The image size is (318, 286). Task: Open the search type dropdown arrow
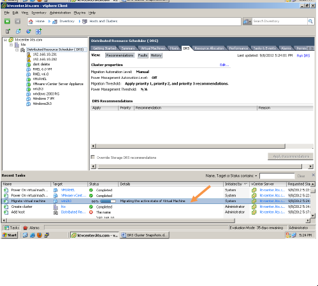(x=250, y=22)
